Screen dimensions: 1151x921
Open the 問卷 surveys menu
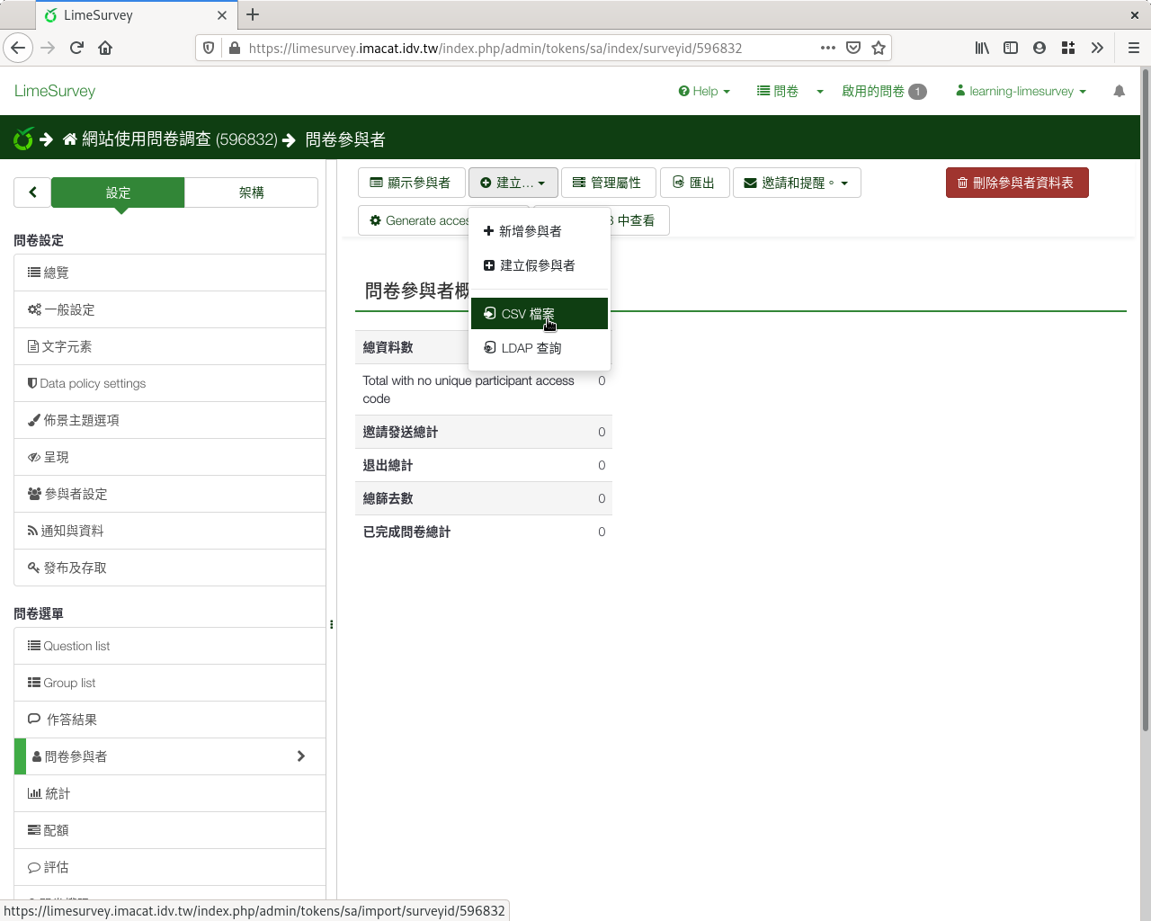[778, 91]
